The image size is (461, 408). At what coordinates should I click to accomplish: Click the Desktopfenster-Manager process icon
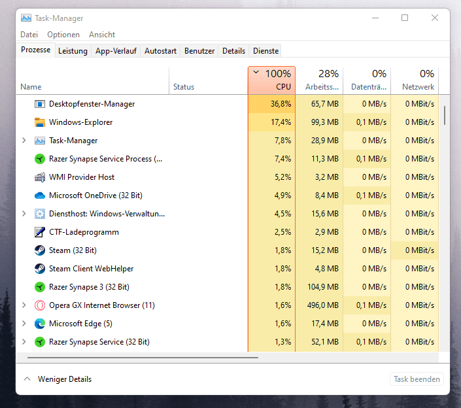pos(40,104)
